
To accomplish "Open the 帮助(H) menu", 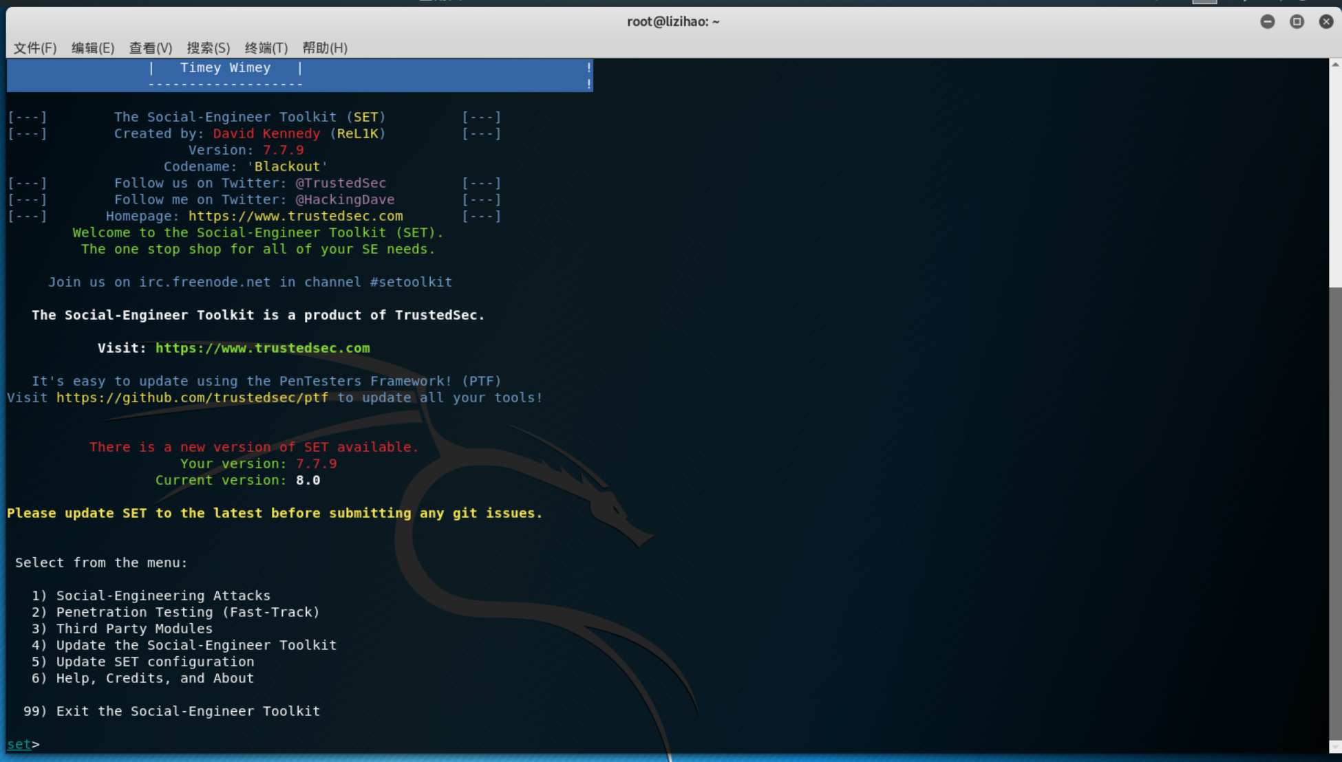I will pyautogui.click(x=325, y=47).
